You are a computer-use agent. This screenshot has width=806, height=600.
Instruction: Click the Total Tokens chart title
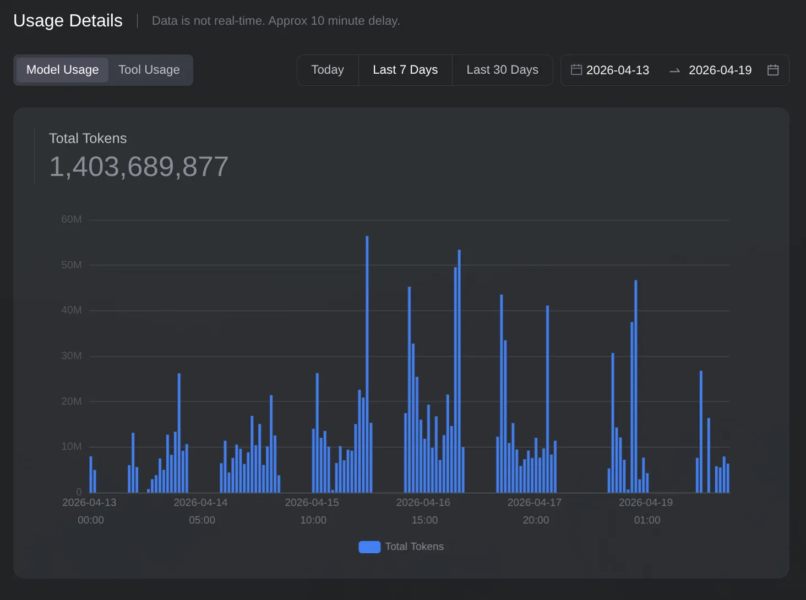(88, 138)
